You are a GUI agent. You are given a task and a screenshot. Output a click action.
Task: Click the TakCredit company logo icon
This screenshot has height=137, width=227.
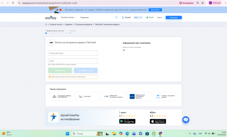[51, 43]
